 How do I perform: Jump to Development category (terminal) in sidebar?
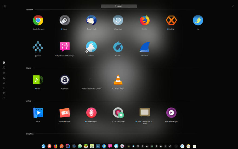4,88
